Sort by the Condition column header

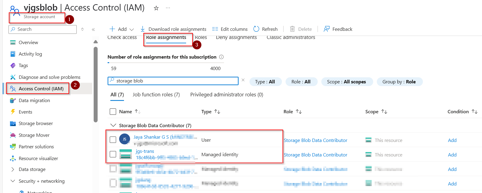(463, 112)
